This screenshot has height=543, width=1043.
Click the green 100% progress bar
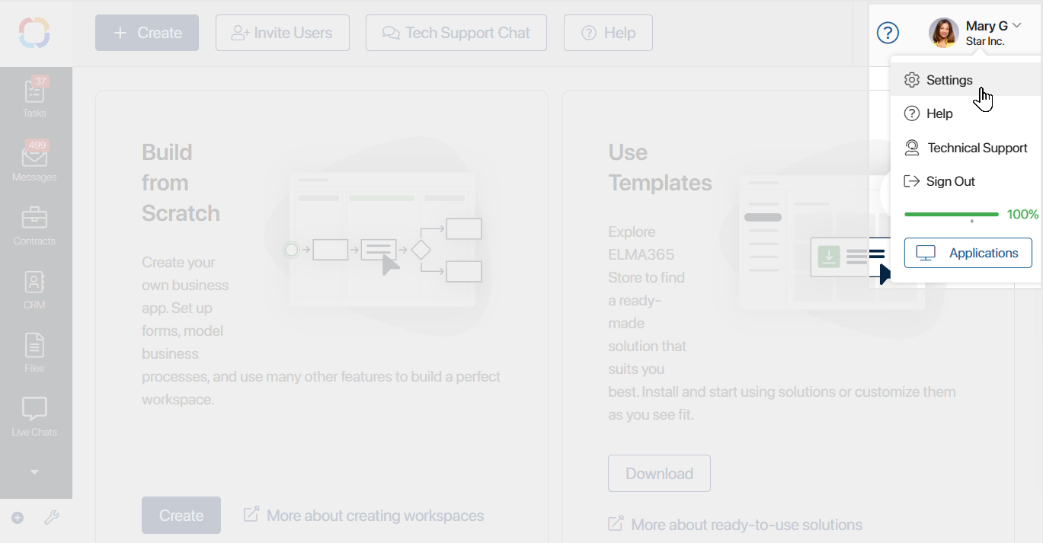point(951,215)
